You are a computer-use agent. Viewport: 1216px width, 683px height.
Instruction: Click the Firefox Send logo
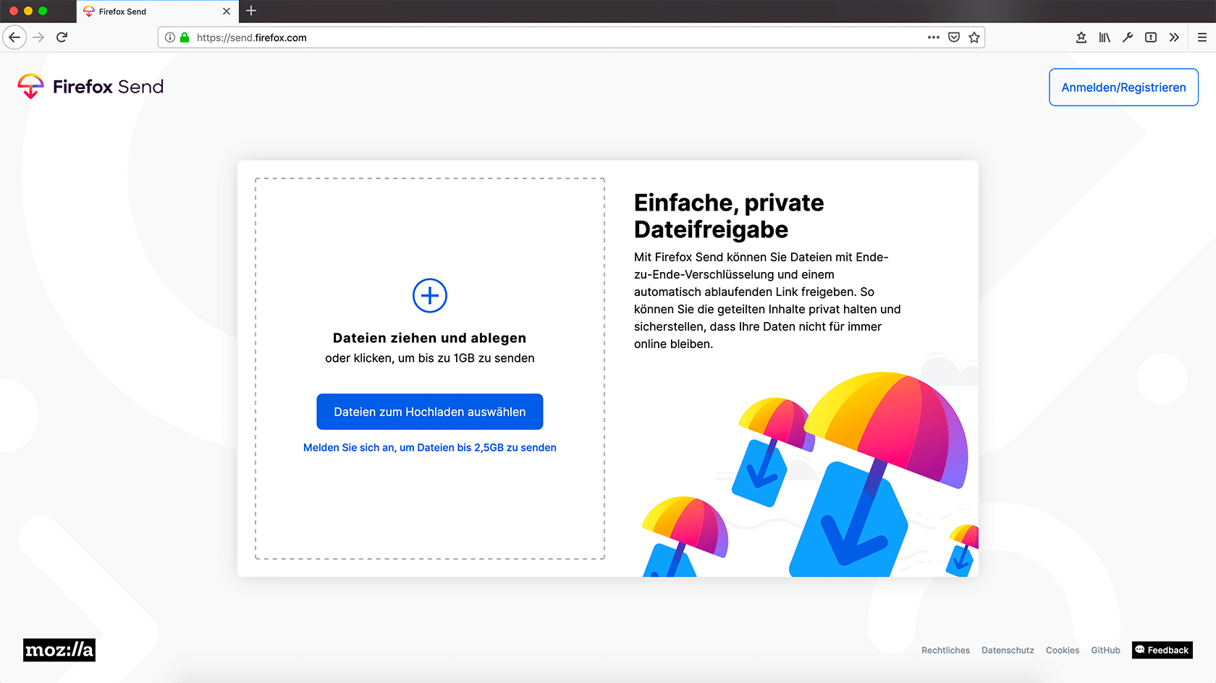(90, 87)
